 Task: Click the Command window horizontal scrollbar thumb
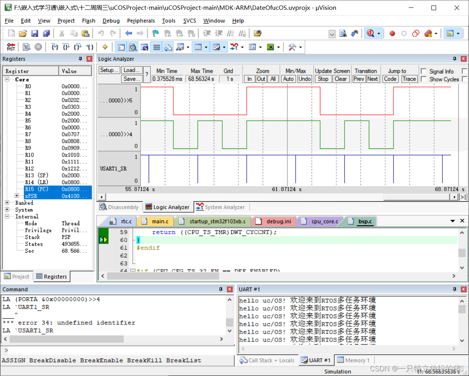click(x=67, y=339)
